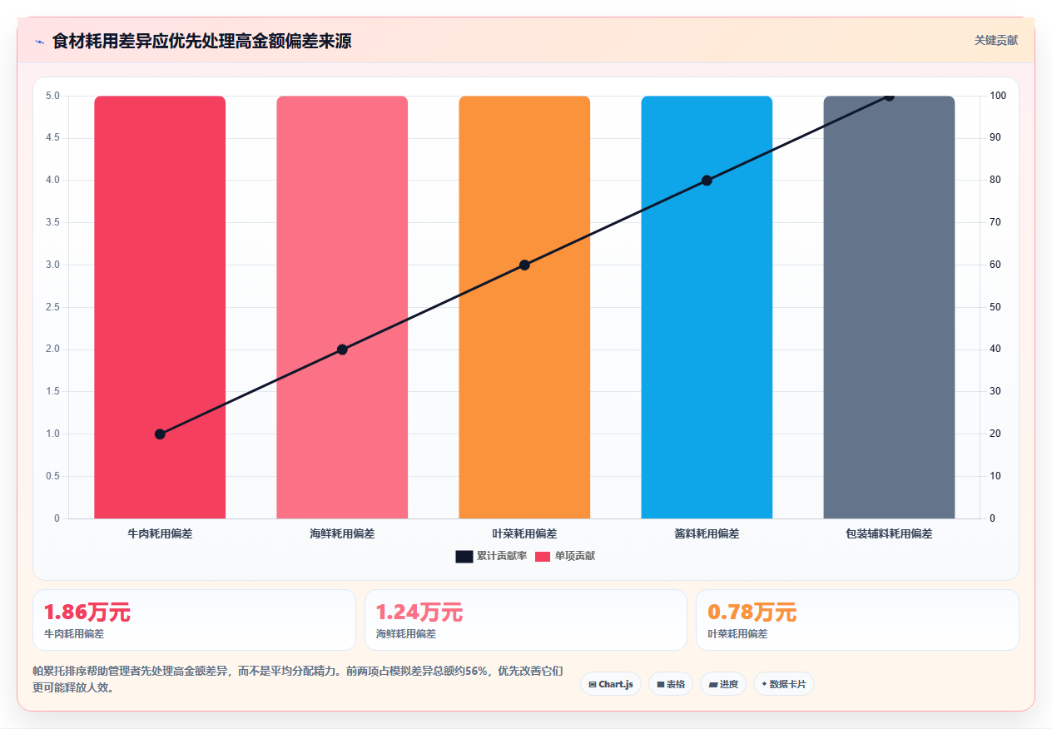Click the 0.78万元 data card

pyautogui.click(x=857, y=620)
